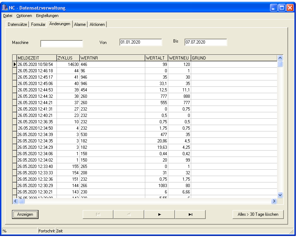
Task: Click WERTNR 454 cell
Action: [x=112, y=90]
